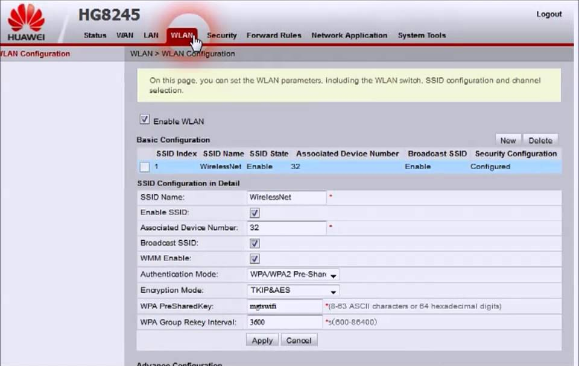Toggle the WMM Enable checkbox
579x366 pixels.
click(x=255, y=259)
